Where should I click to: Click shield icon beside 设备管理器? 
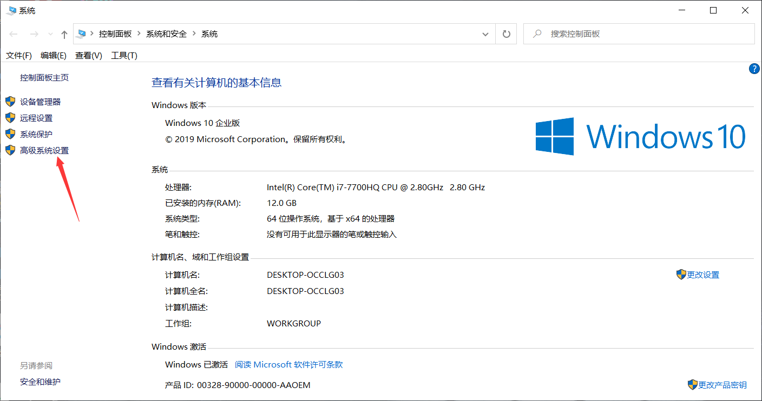coord(10,101)
